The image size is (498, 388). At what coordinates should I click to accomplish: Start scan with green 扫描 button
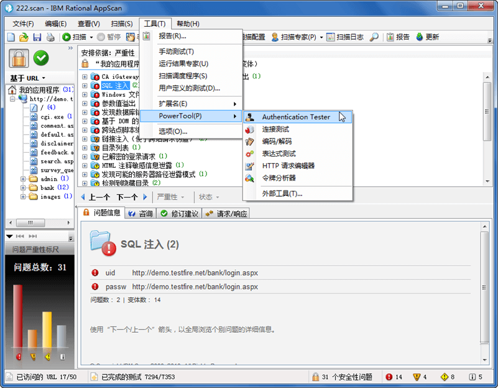(x=74, y=37)
